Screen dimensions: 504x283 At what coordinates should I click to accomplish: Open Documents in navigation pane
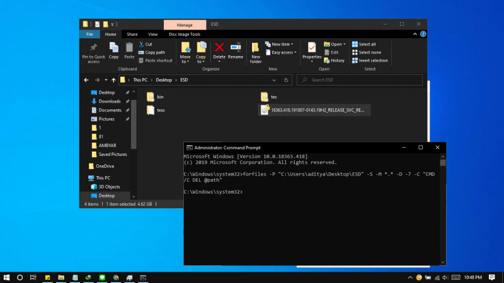[x=110, y=110]
